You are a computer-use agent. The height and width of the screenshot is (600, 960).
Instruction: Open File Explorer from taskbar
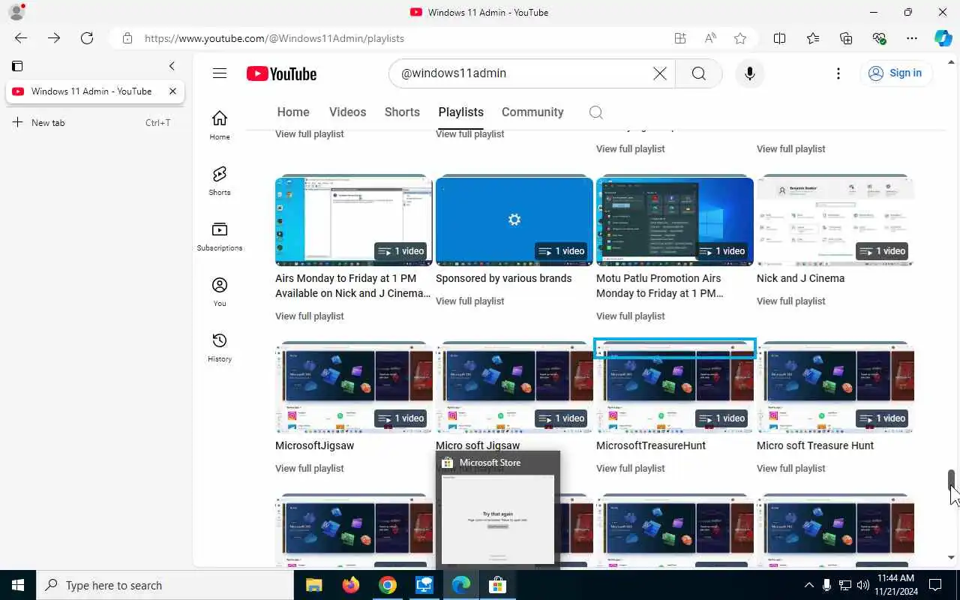pos(313,585)
